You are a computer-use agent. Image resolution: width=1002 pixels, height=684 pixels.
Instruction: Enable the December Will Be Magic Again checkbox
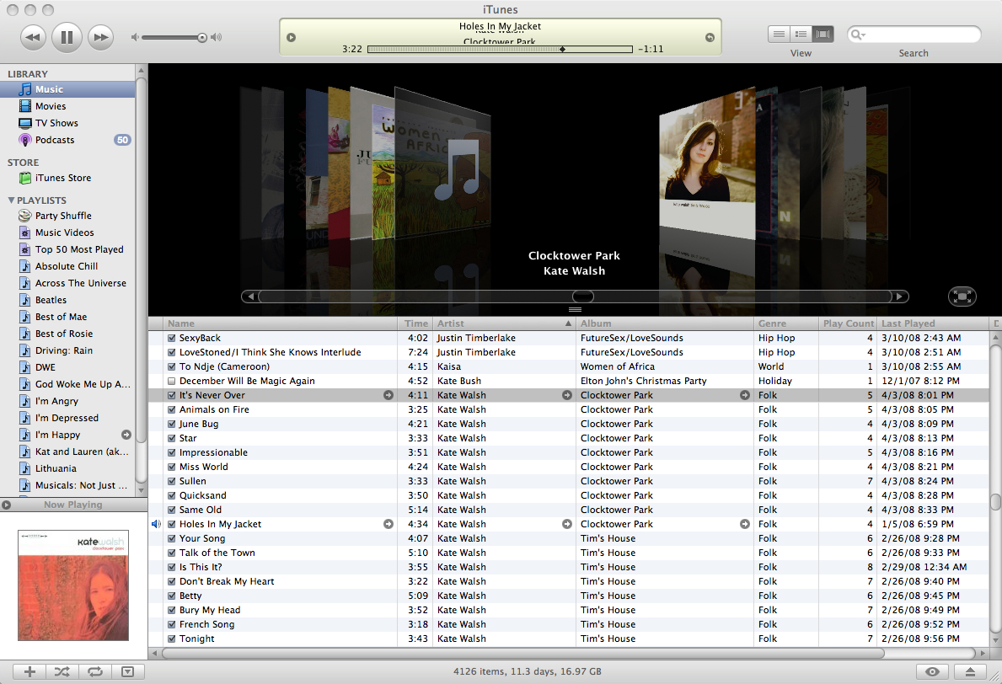tap(171, 381)
